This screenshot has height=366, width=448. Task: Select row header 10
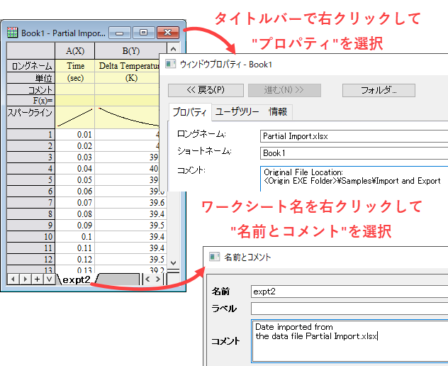click(x=31, y=236)
